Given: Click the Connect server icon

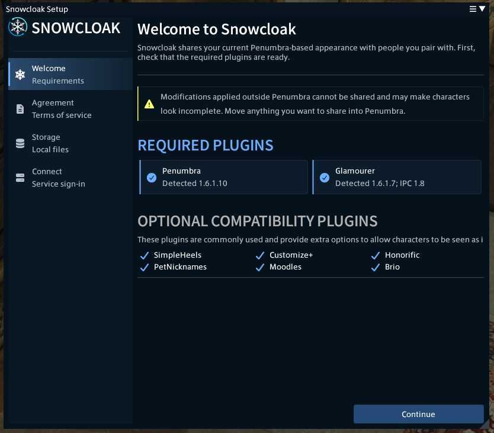Looking at the screenshot, I should click(x=20, y=178).
